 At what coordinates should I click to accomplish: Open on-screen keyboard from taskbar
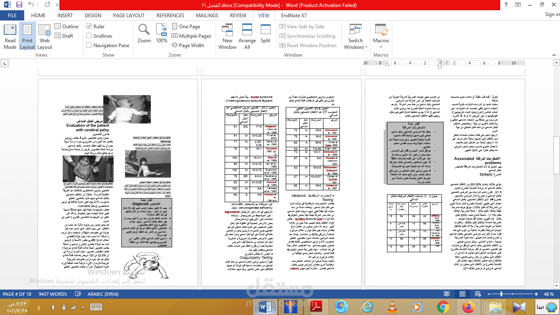pyautogui.click(x=96, y=307)
